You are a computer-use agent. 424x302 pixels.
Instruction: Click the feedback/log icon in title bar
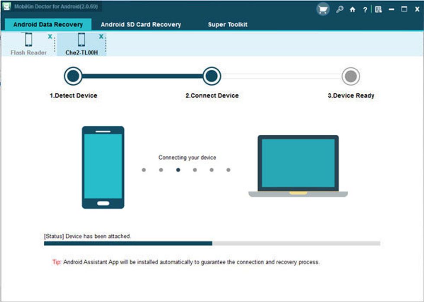(378, 8)
